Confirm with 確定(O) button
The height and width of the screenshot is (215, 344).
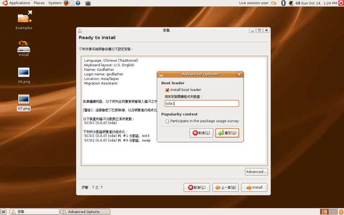(x=227, y=133)
